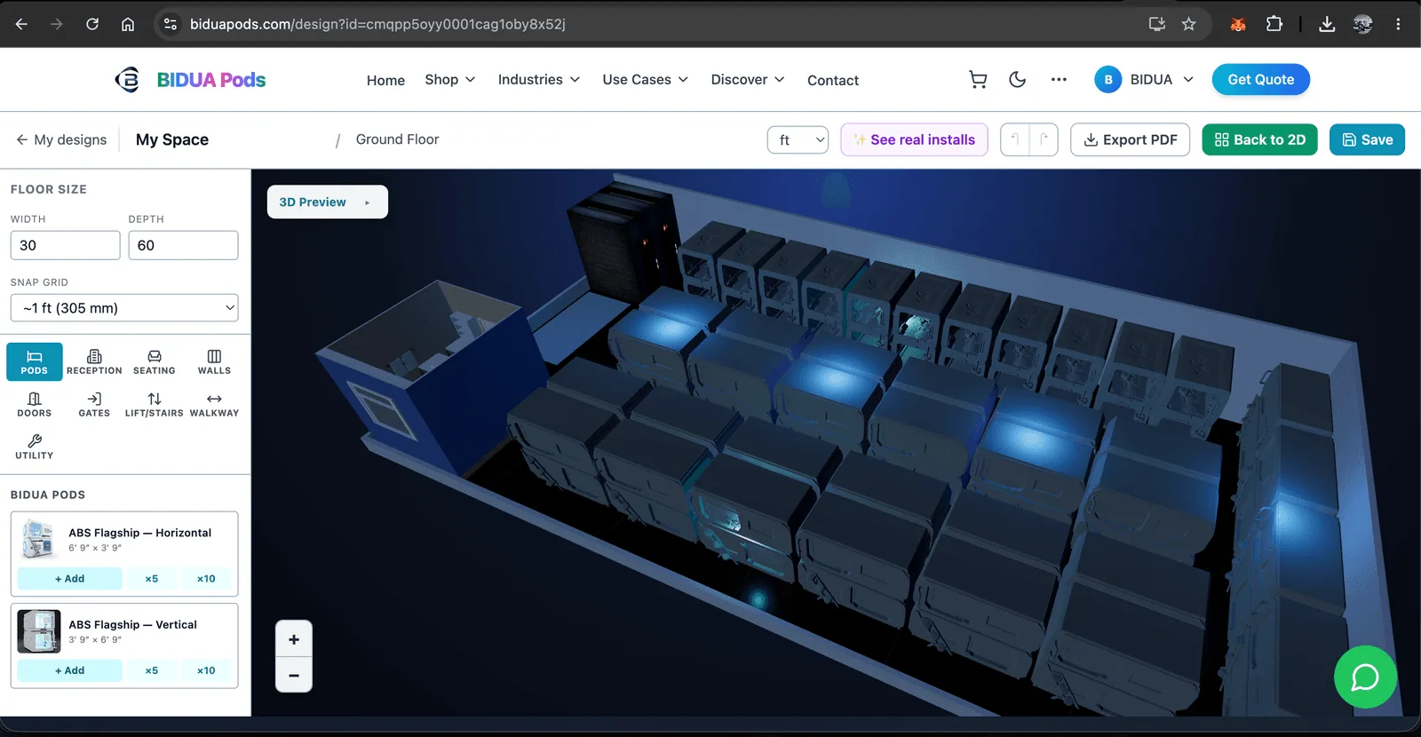Select the Reception category icon

click(x=94, y=361)
